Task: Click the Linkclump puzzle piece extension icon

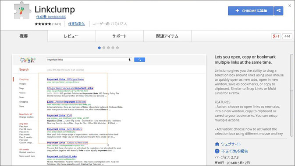Action: (22, 10)
